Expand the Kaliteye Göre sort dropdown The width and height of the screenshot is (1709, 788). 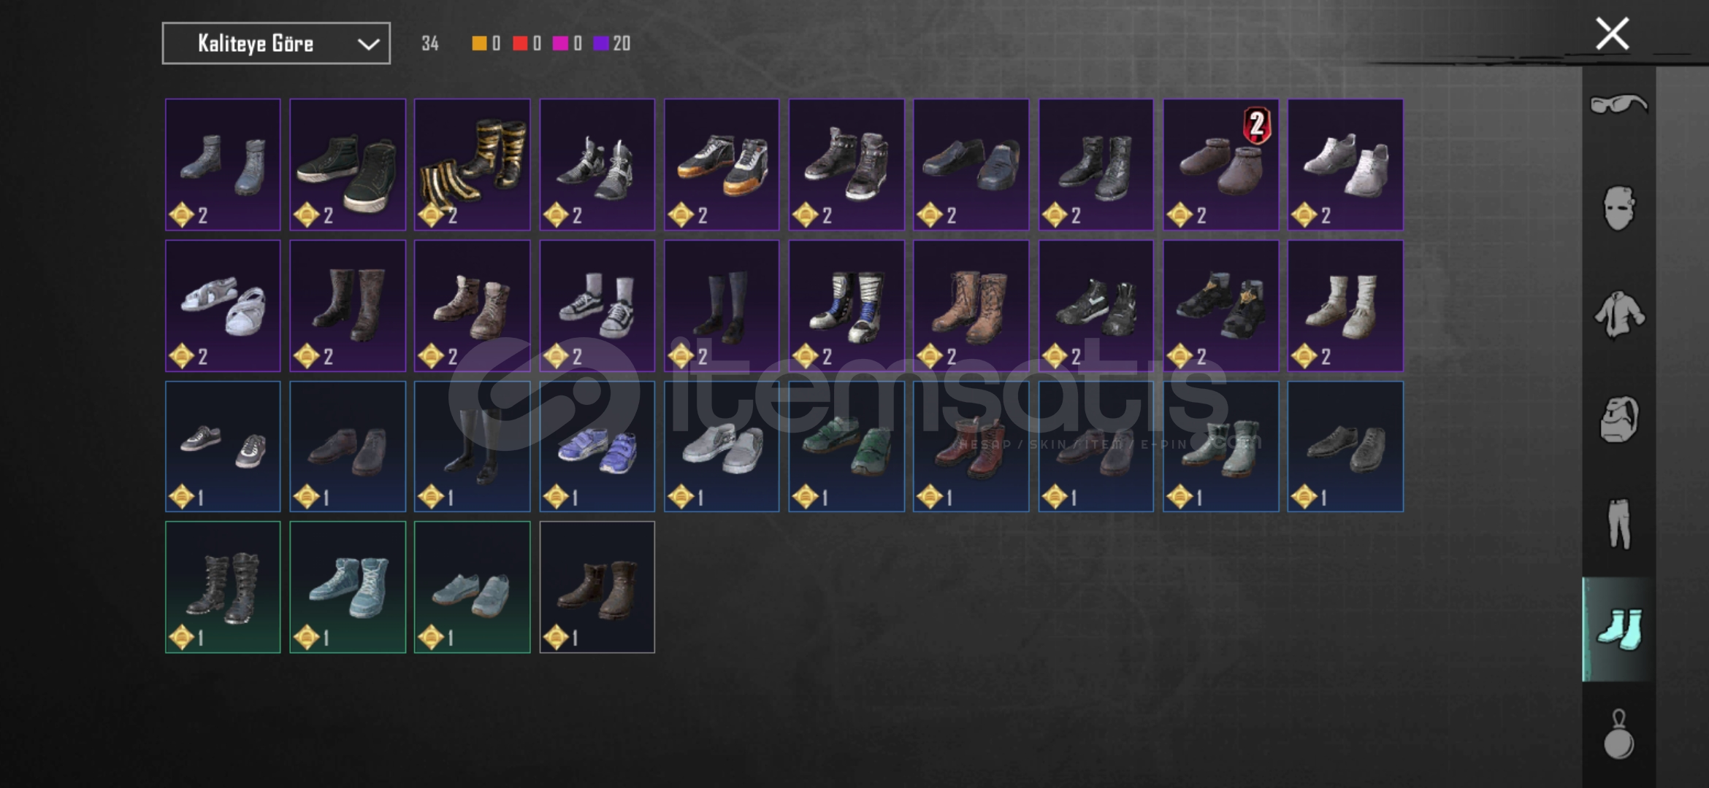point(276,43)
